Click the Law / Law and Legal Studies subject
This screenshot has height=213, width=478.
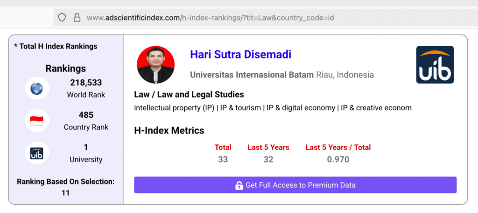coord(189,95)
